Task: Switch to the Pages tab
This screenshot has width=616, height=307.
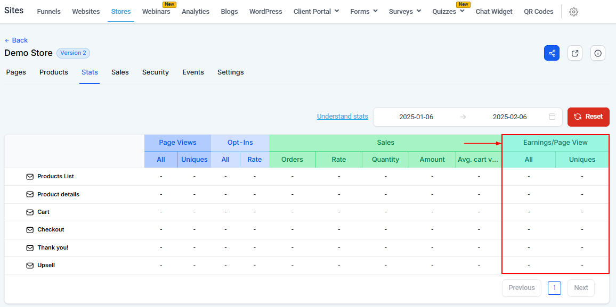Action: [16, 72]
